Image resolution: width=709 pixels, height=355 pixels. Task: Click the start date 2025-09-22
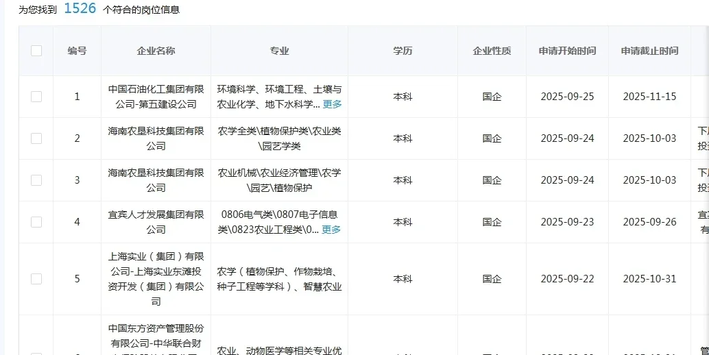pos(568,279)
